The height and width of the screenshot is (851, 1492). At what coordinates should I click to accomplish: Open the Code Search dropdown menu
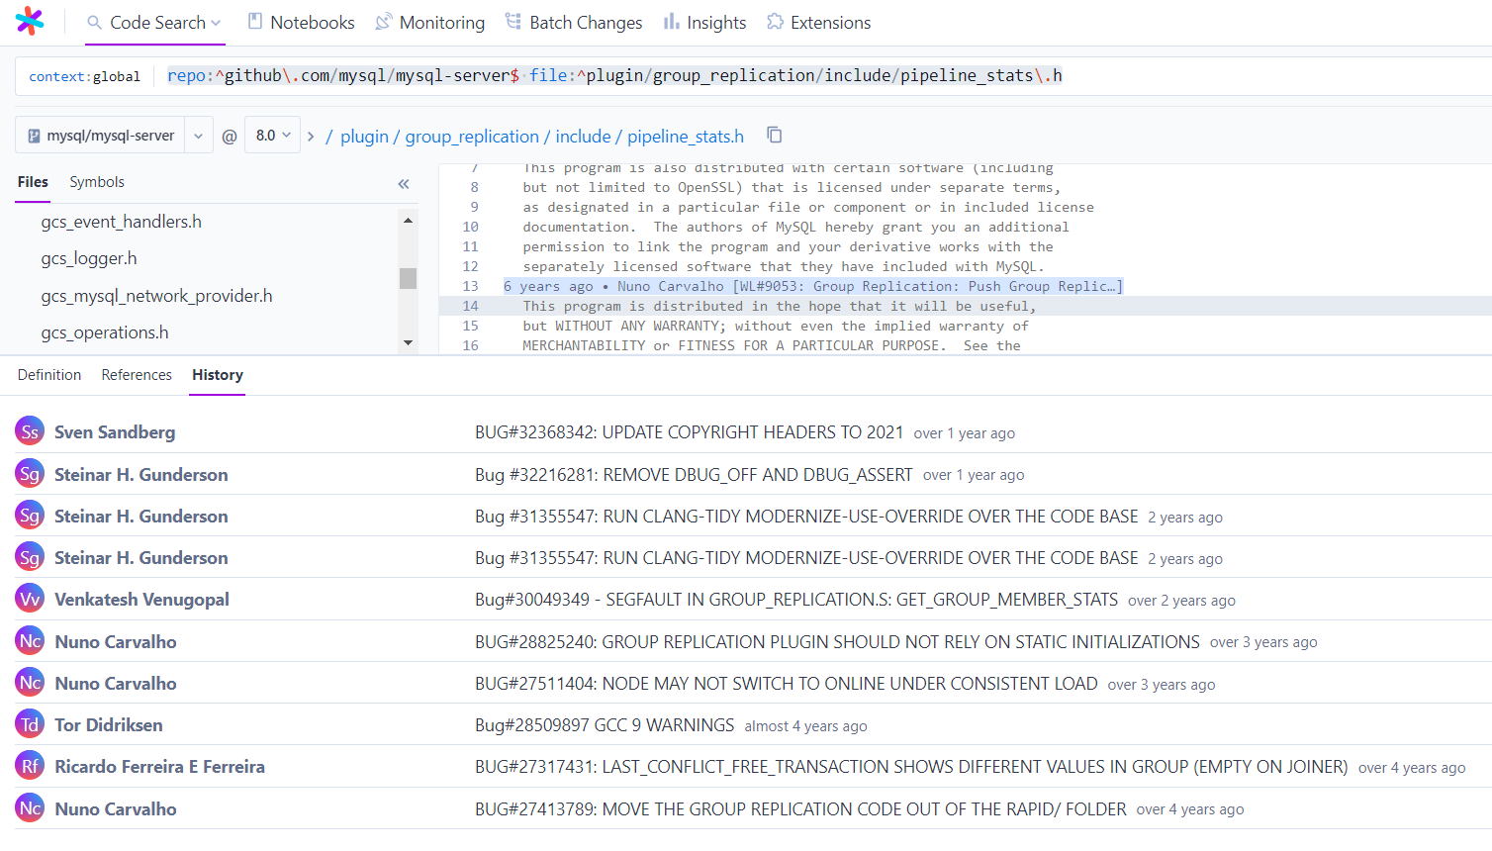[x=216, y=23]
